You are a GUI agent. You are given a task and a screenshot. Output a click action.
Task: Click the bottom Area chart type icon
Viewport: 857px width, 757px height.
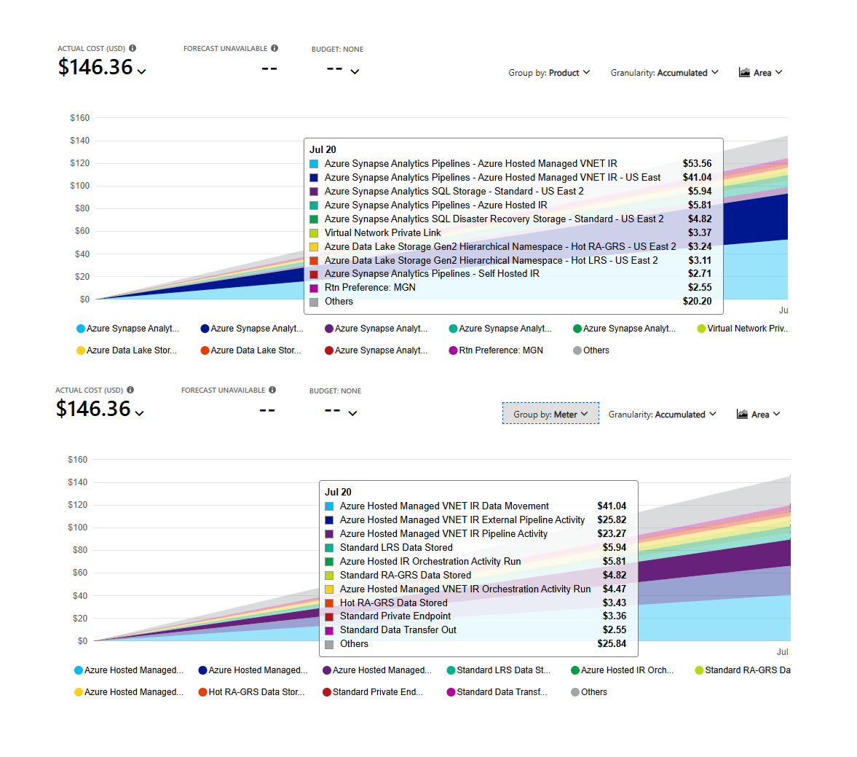click(x=742, y=414)
